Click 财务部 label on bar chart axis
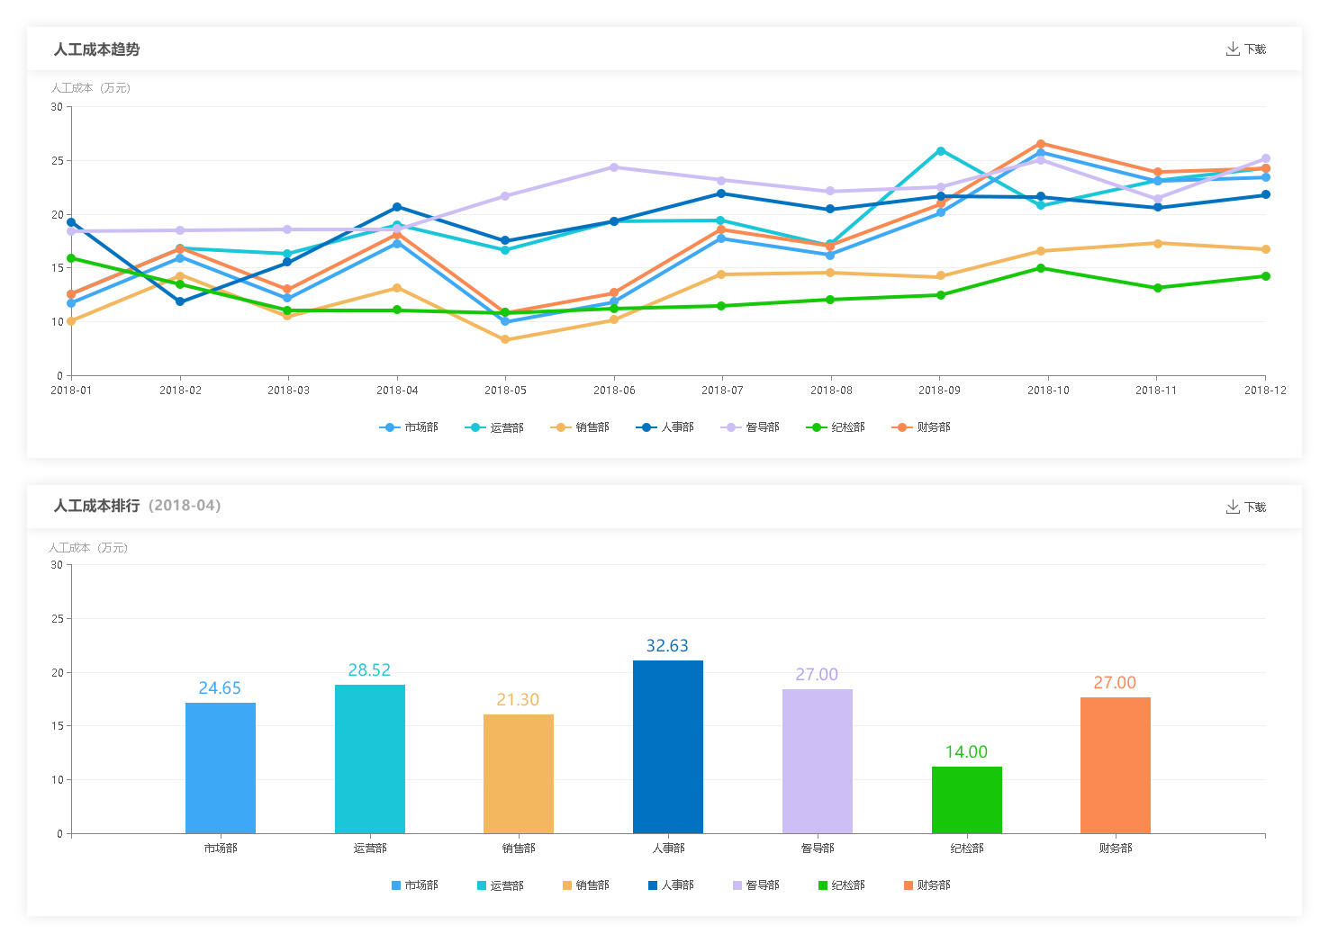The width and height of the screenshot is (1329, 943). (1116, 849)
